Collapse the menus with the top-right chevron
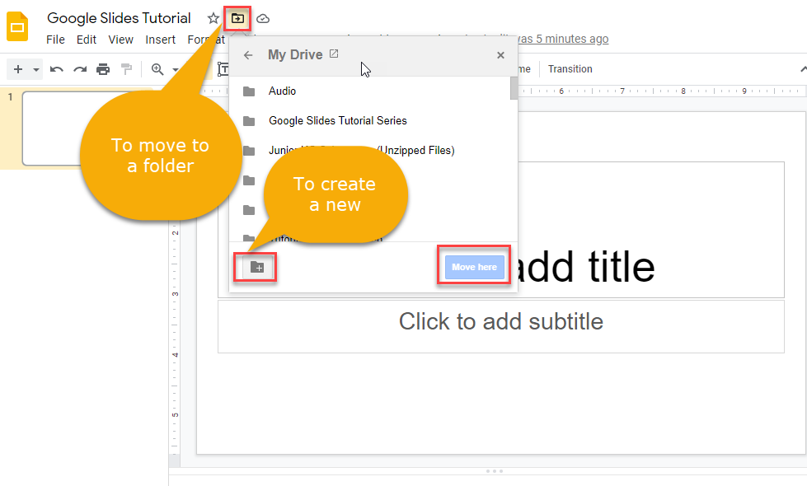This screenshot has width=807, height=486. click(802, 69)
